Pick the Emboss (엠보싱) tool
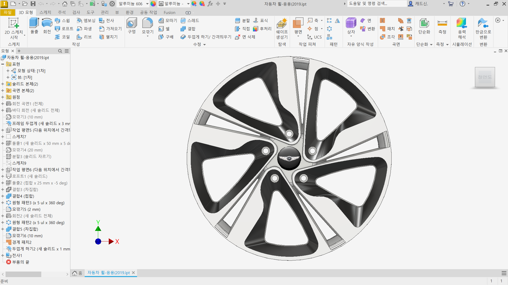Viewport: 508px width, 285px height. (x=86, y=21)
